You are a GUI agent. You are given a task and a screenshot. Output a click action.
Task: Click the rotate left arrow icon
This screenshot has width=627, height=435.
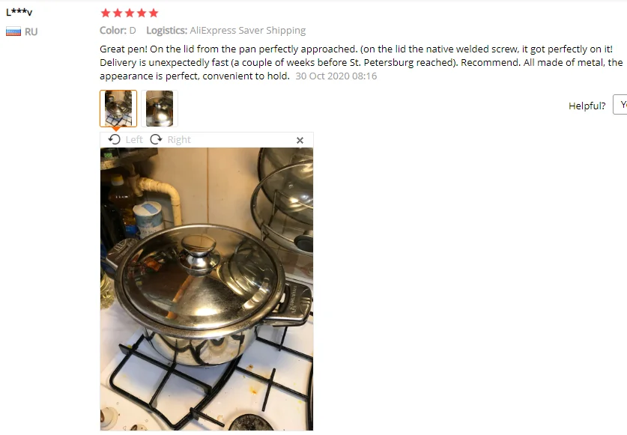(115, 139)
